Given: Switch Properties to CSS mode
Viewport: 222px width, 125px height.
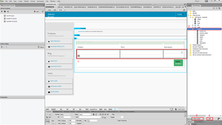Looking at the screenshot, I should (48, 117).
